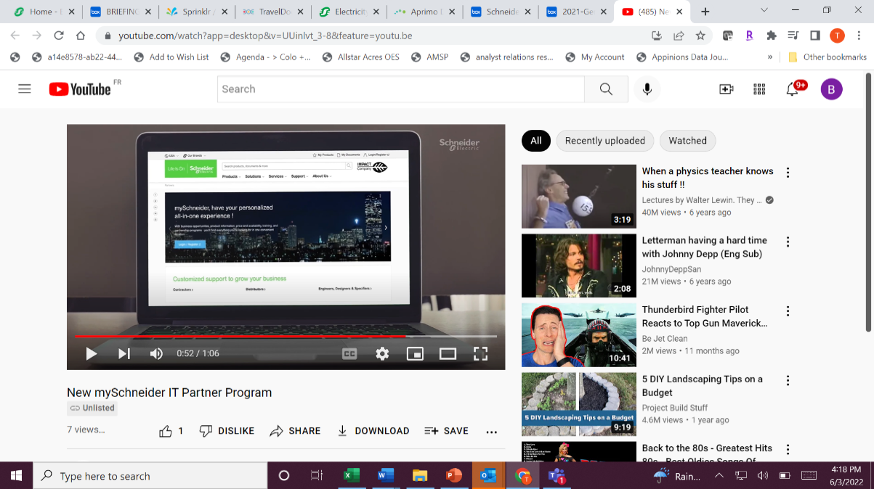Start voice search with the microphone
Viewport: 874px width, 489px height.
(x=647, y=89)
